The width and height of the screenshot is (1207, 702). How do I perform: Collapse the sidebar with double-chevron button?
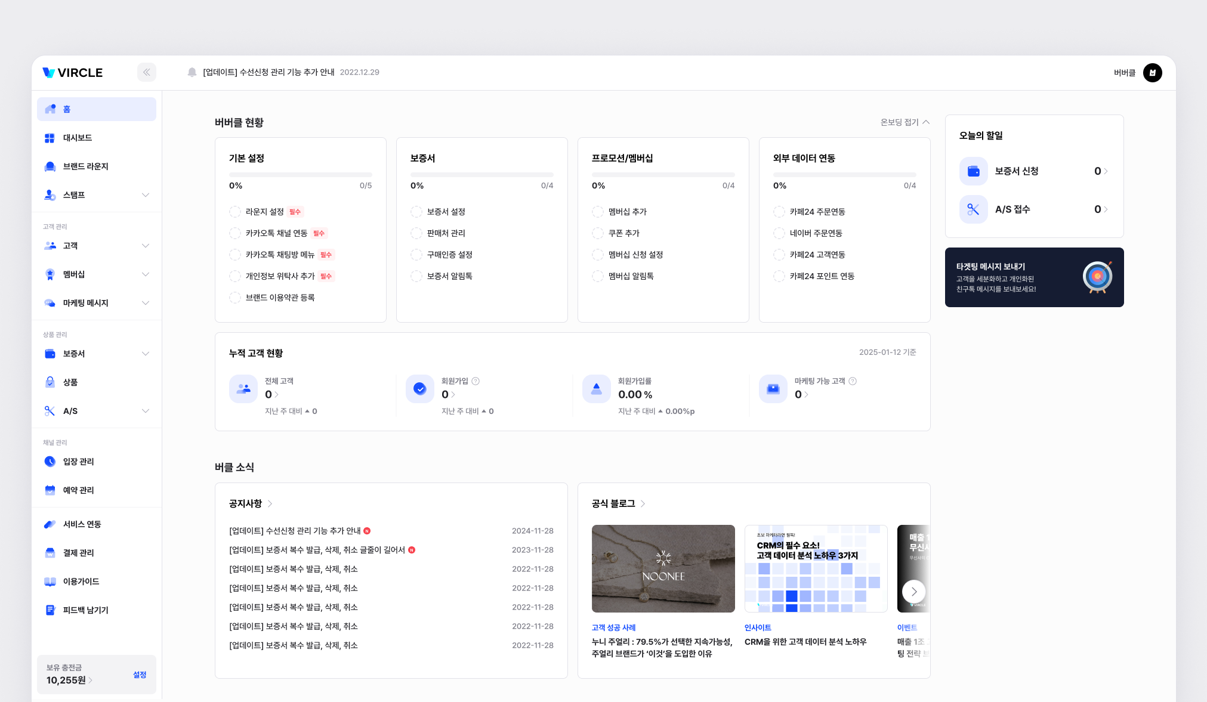point(146,72)
